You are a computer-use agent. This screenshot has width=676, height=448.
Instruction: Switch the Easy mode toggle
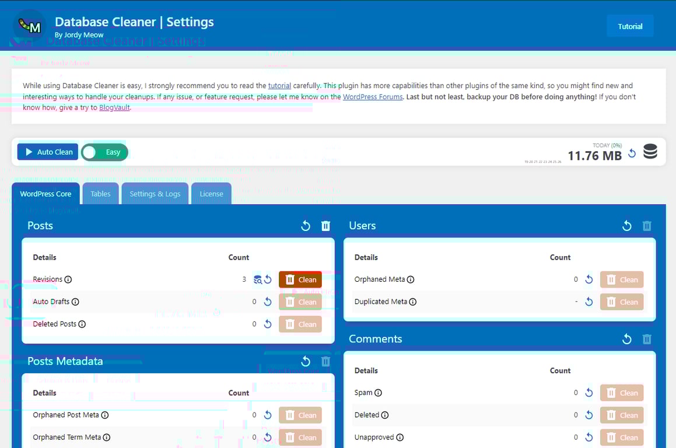(x=104, y=152)
